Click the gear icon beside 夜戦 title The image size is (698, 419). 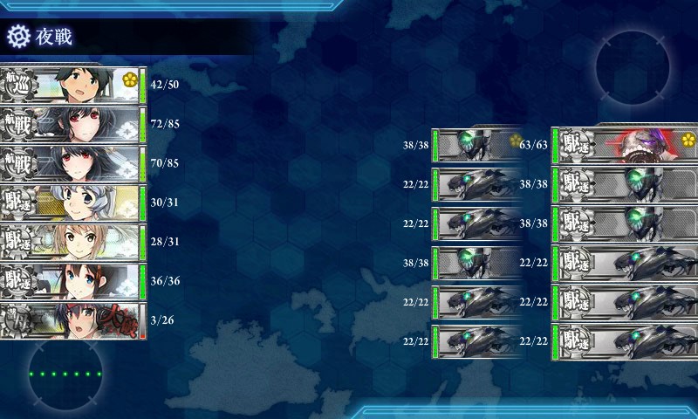(x=18, y=37)
